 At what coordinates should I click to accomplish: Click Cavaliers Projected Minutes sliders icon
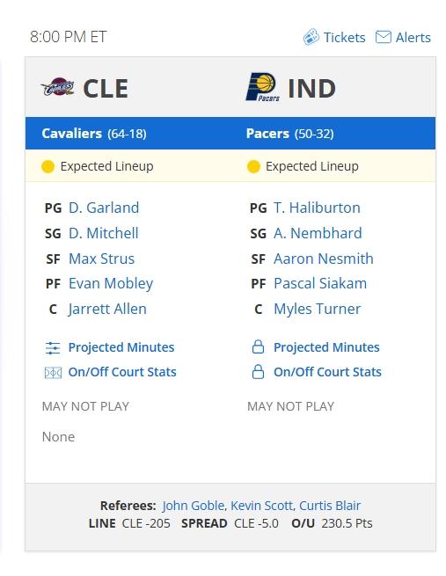tap(53, 347)
